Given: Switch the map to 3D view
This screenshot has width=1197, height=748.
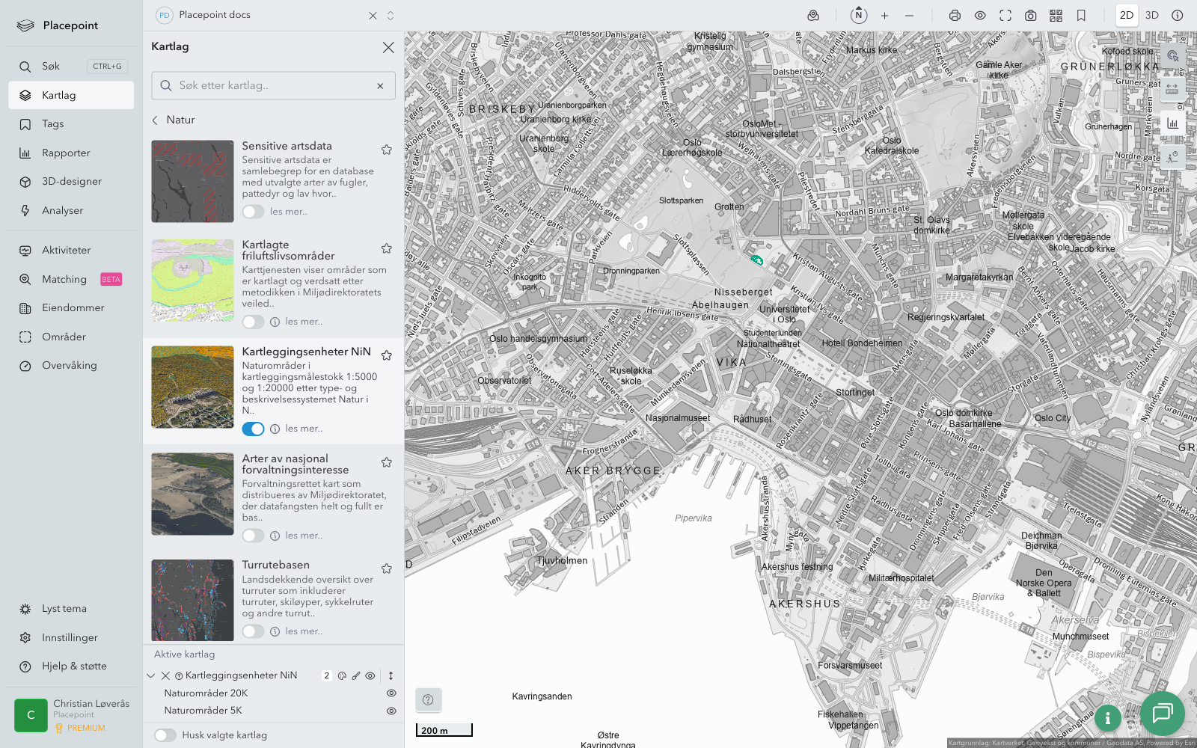Looking at the screenshot, I should pyautogui.click(x=1152, y=15).
